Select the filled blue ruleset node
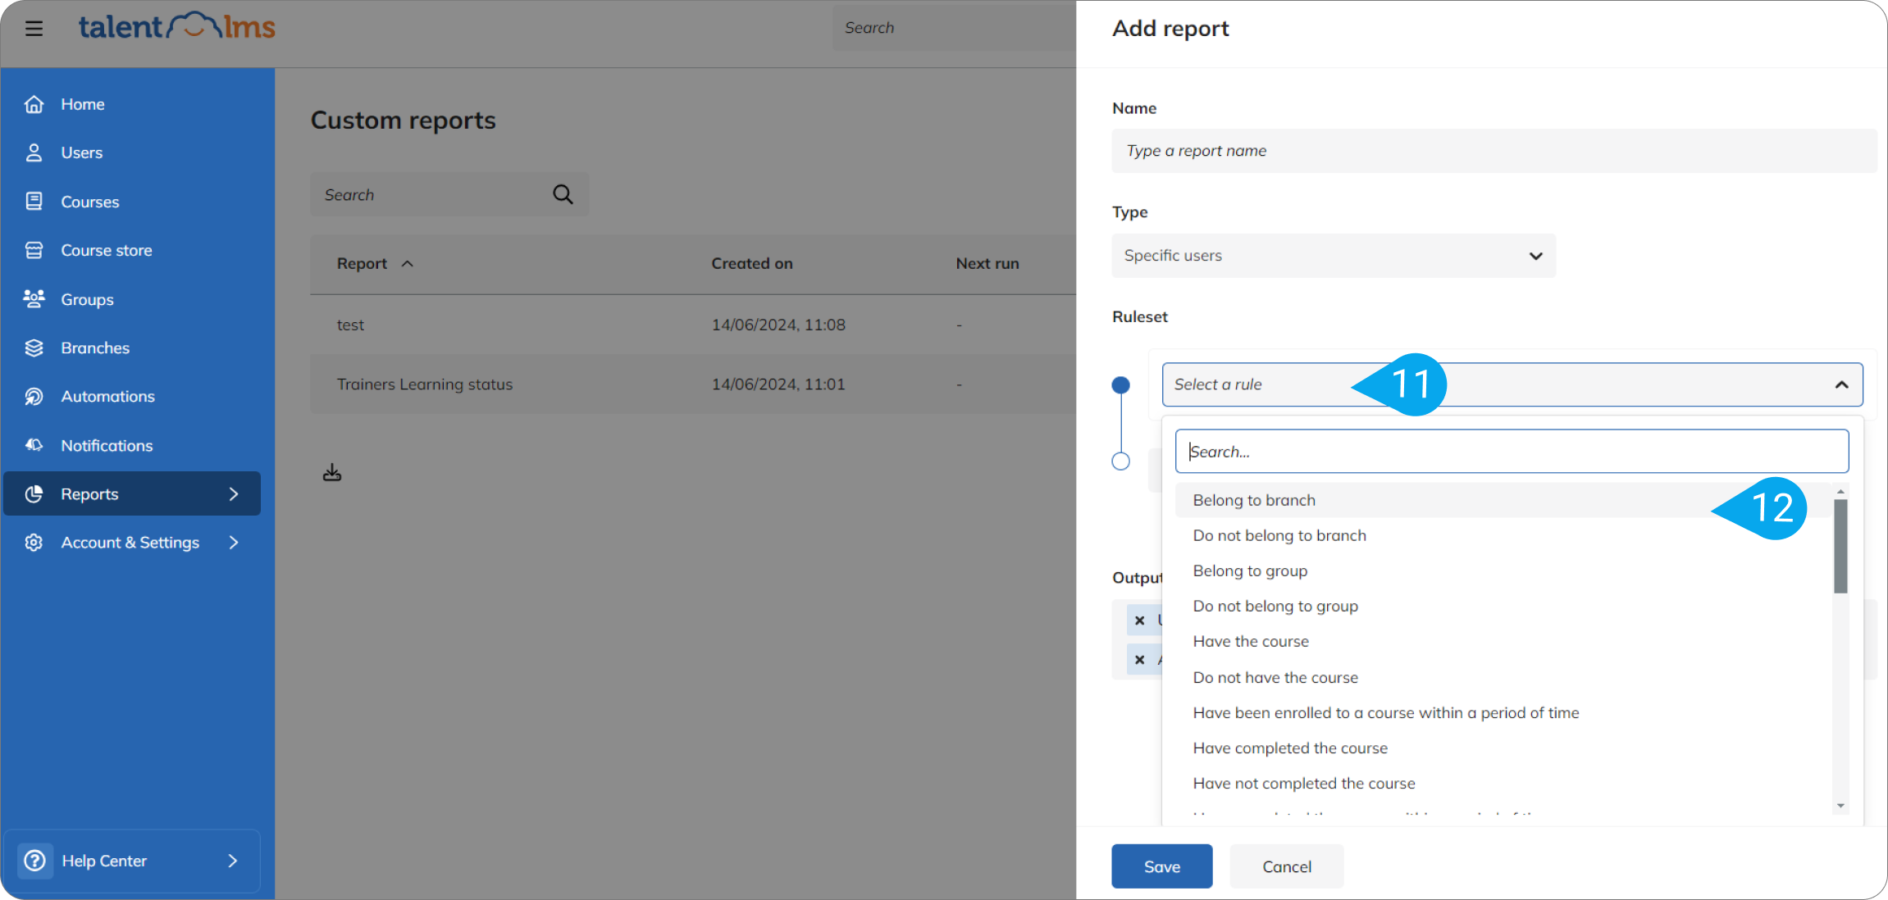 tap(1120, 384)
